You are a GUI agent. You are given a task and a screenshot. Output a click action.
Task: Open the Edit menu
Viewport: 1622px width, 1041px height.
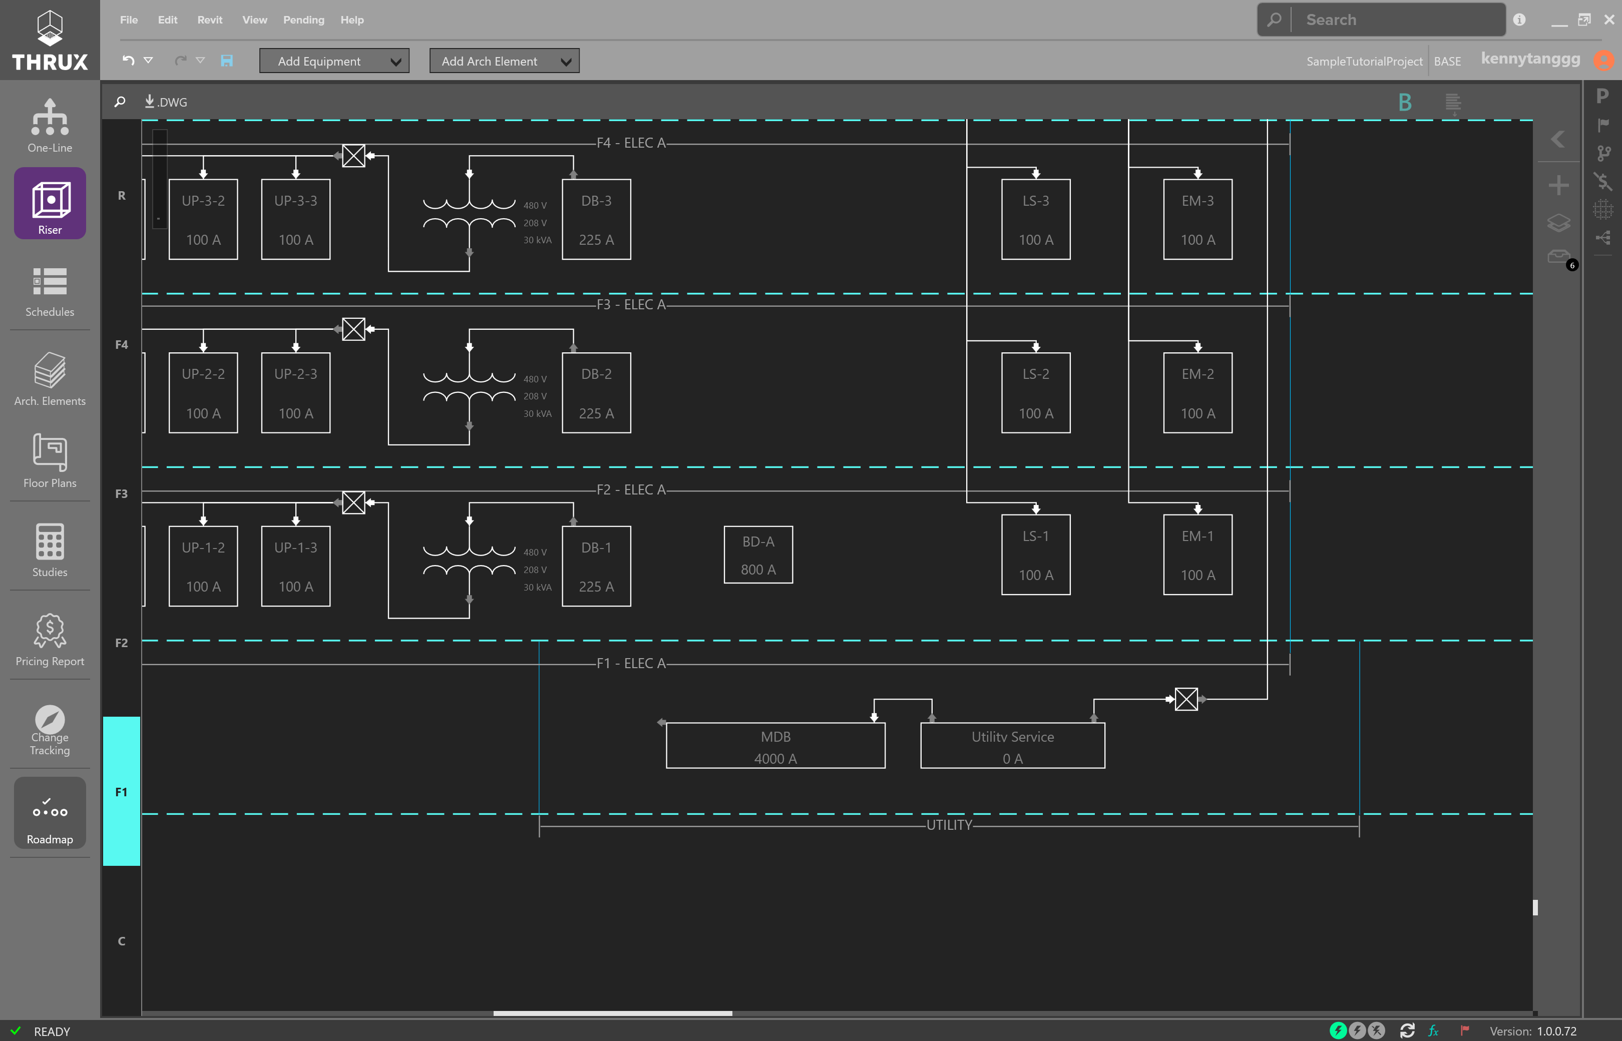point(167,20)
